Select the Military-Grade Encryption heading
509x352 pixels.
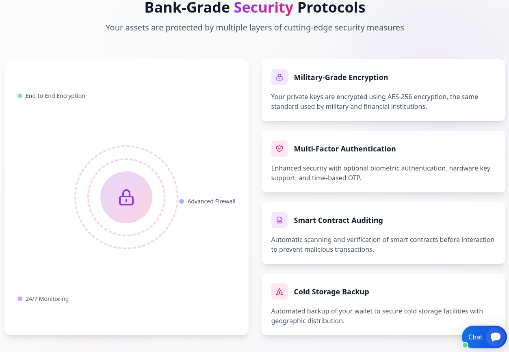pyautogui.click(x=340, y=77)
